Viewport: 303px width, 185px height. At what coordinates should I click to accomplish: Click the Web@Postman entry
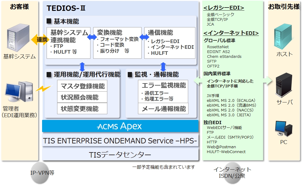[x=221, y=147]
